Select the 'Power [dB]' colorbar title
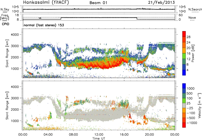This screenshot has height=140, width=202. click(x=193, y=54)
